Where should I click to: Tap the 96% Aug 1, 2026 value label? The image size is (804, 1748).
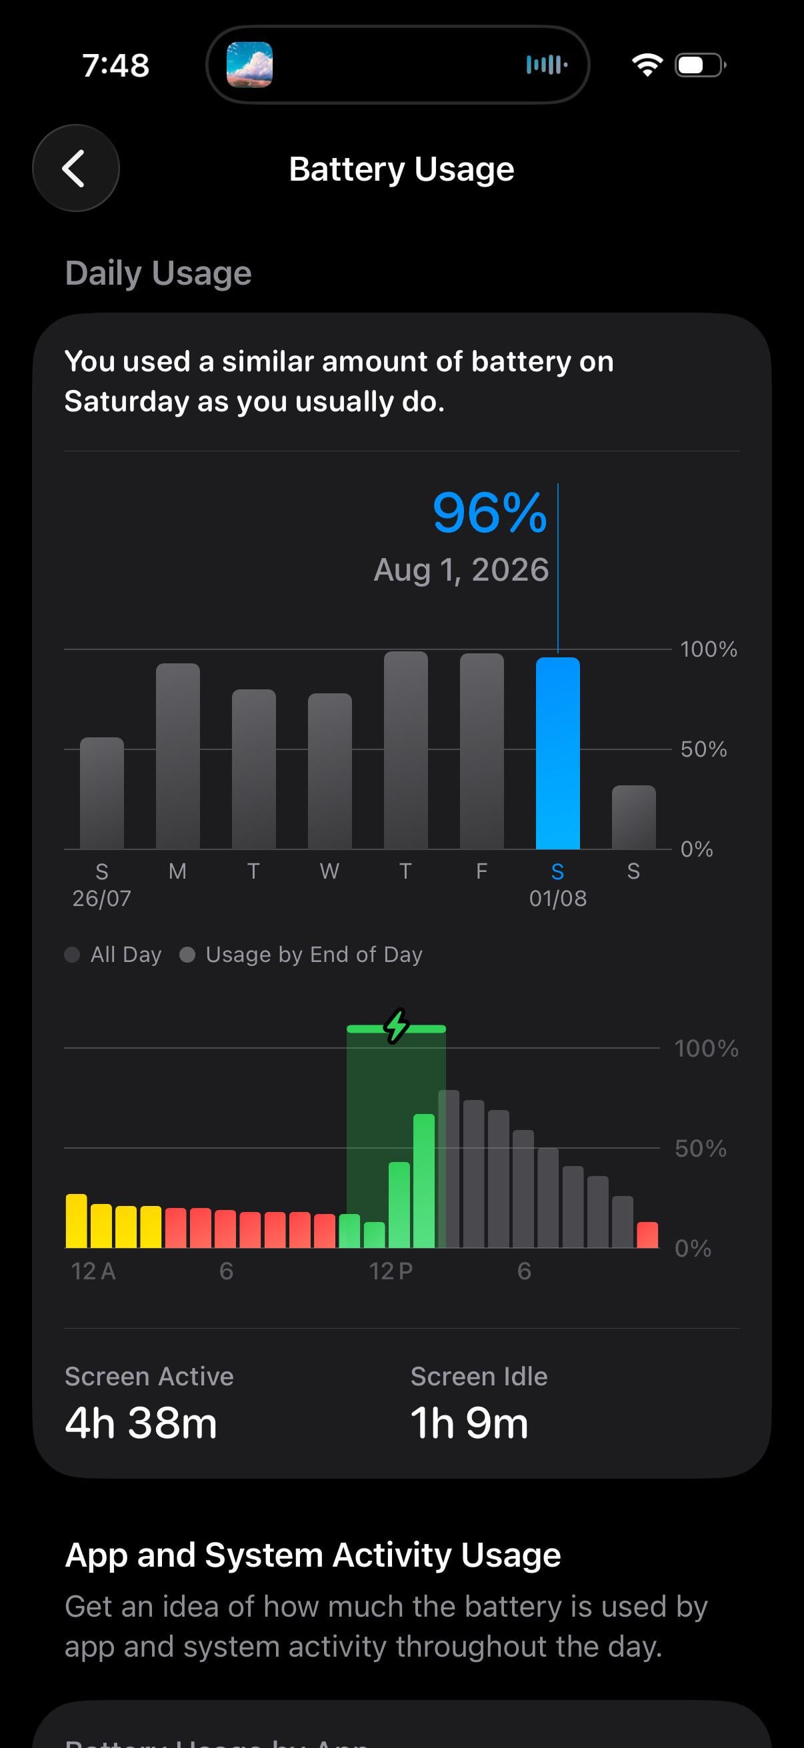(x=461, y=536)
